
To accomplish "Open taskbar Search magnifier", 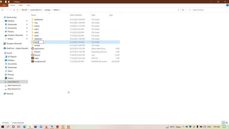I will pyautogui.click(x=8, y=127).
